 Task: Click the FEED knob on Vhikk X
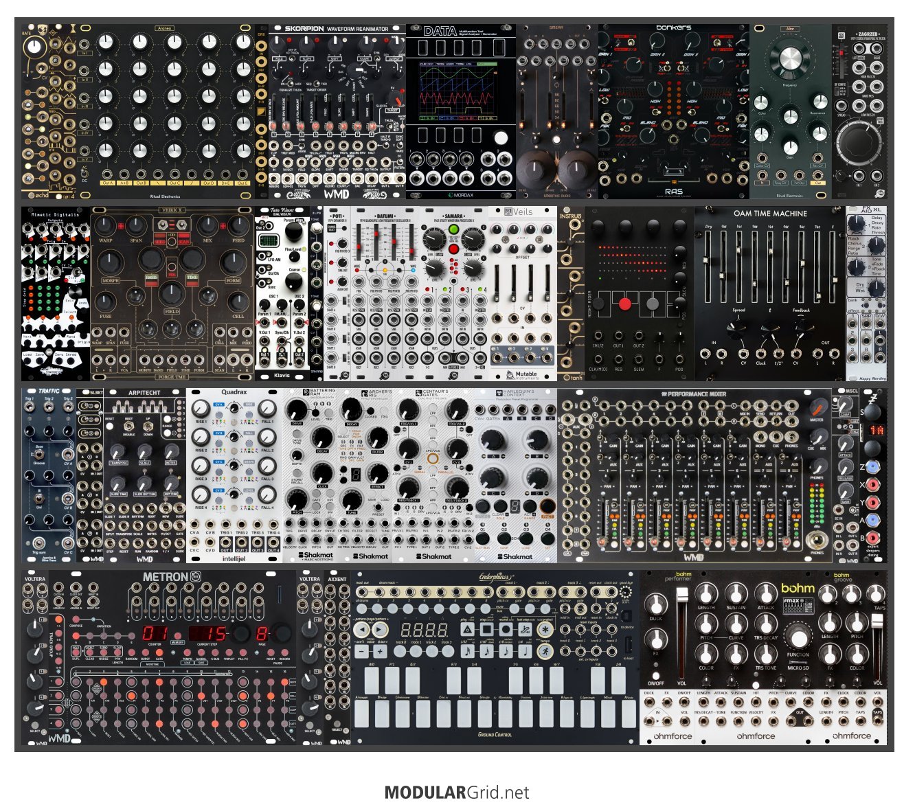tap(238, 225)
